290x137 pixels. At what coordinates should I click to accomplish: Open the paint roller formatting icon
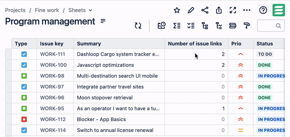(247, 26)
